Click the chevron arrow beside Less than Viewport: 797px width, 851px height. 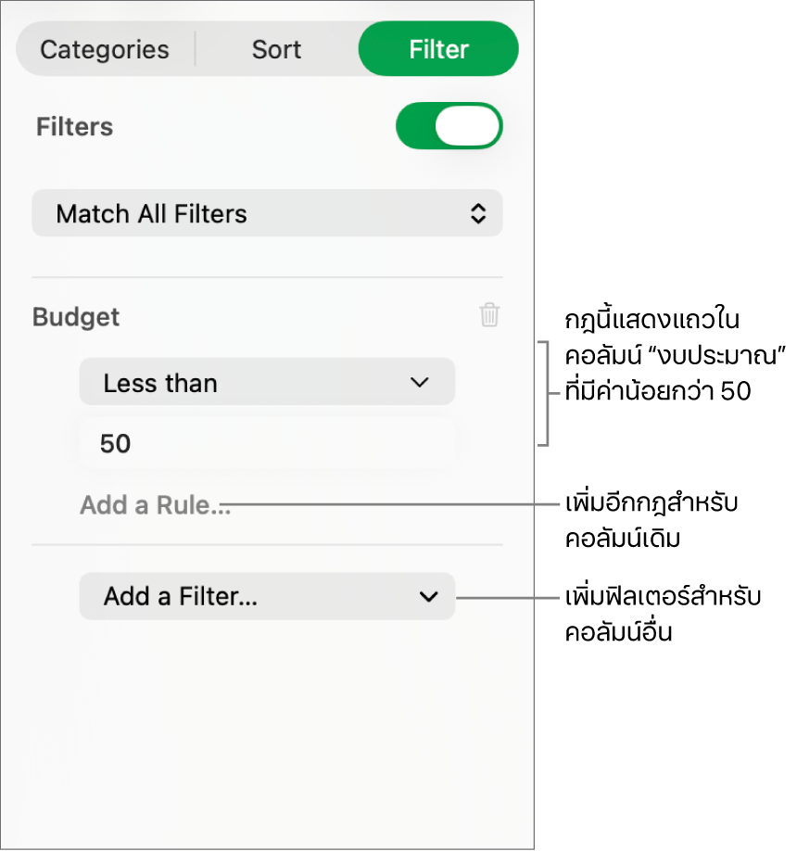(420, 382)
